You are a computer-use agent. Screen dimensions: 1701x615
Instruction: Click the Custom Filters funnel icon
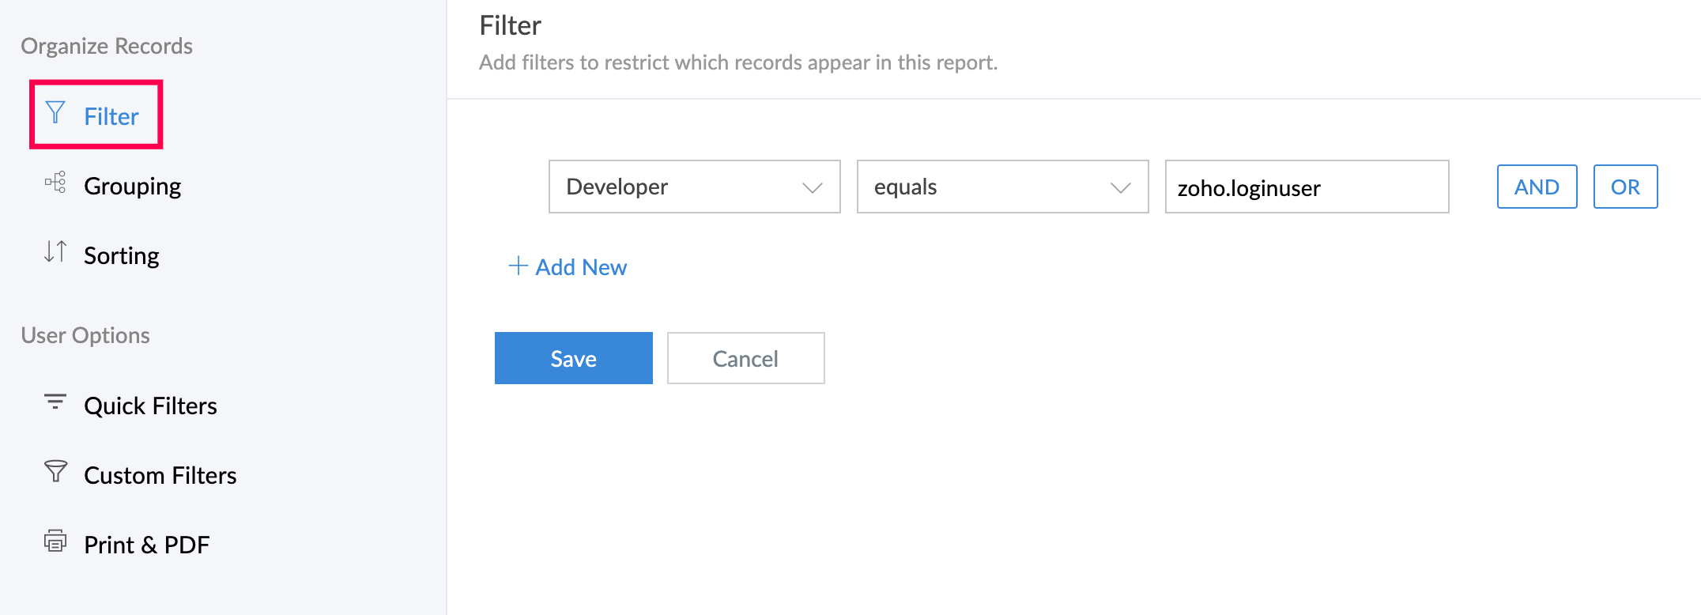tap(55, 472)
